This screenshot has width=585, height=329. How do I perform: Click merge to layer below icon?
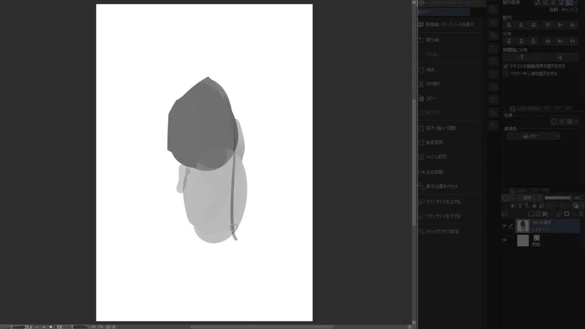pos(559,214)
